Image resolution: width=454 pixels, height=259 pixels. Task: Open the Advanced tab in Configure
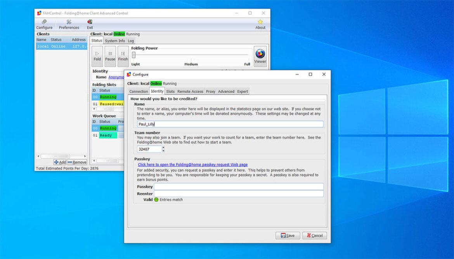click(226, 91)
